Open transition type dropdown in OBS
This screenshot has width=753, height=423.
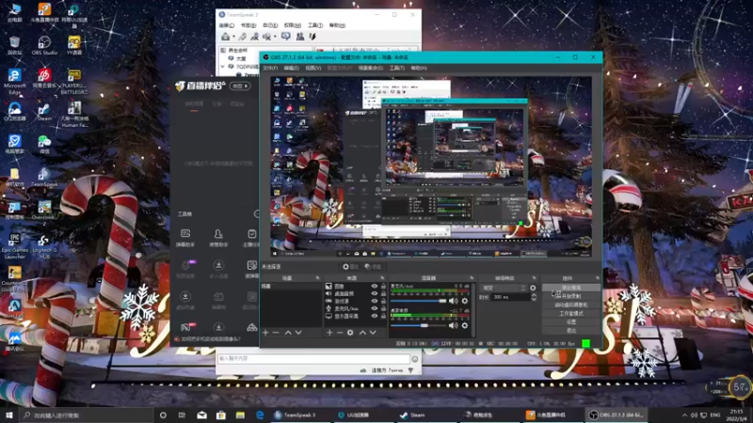pos(504,288)
